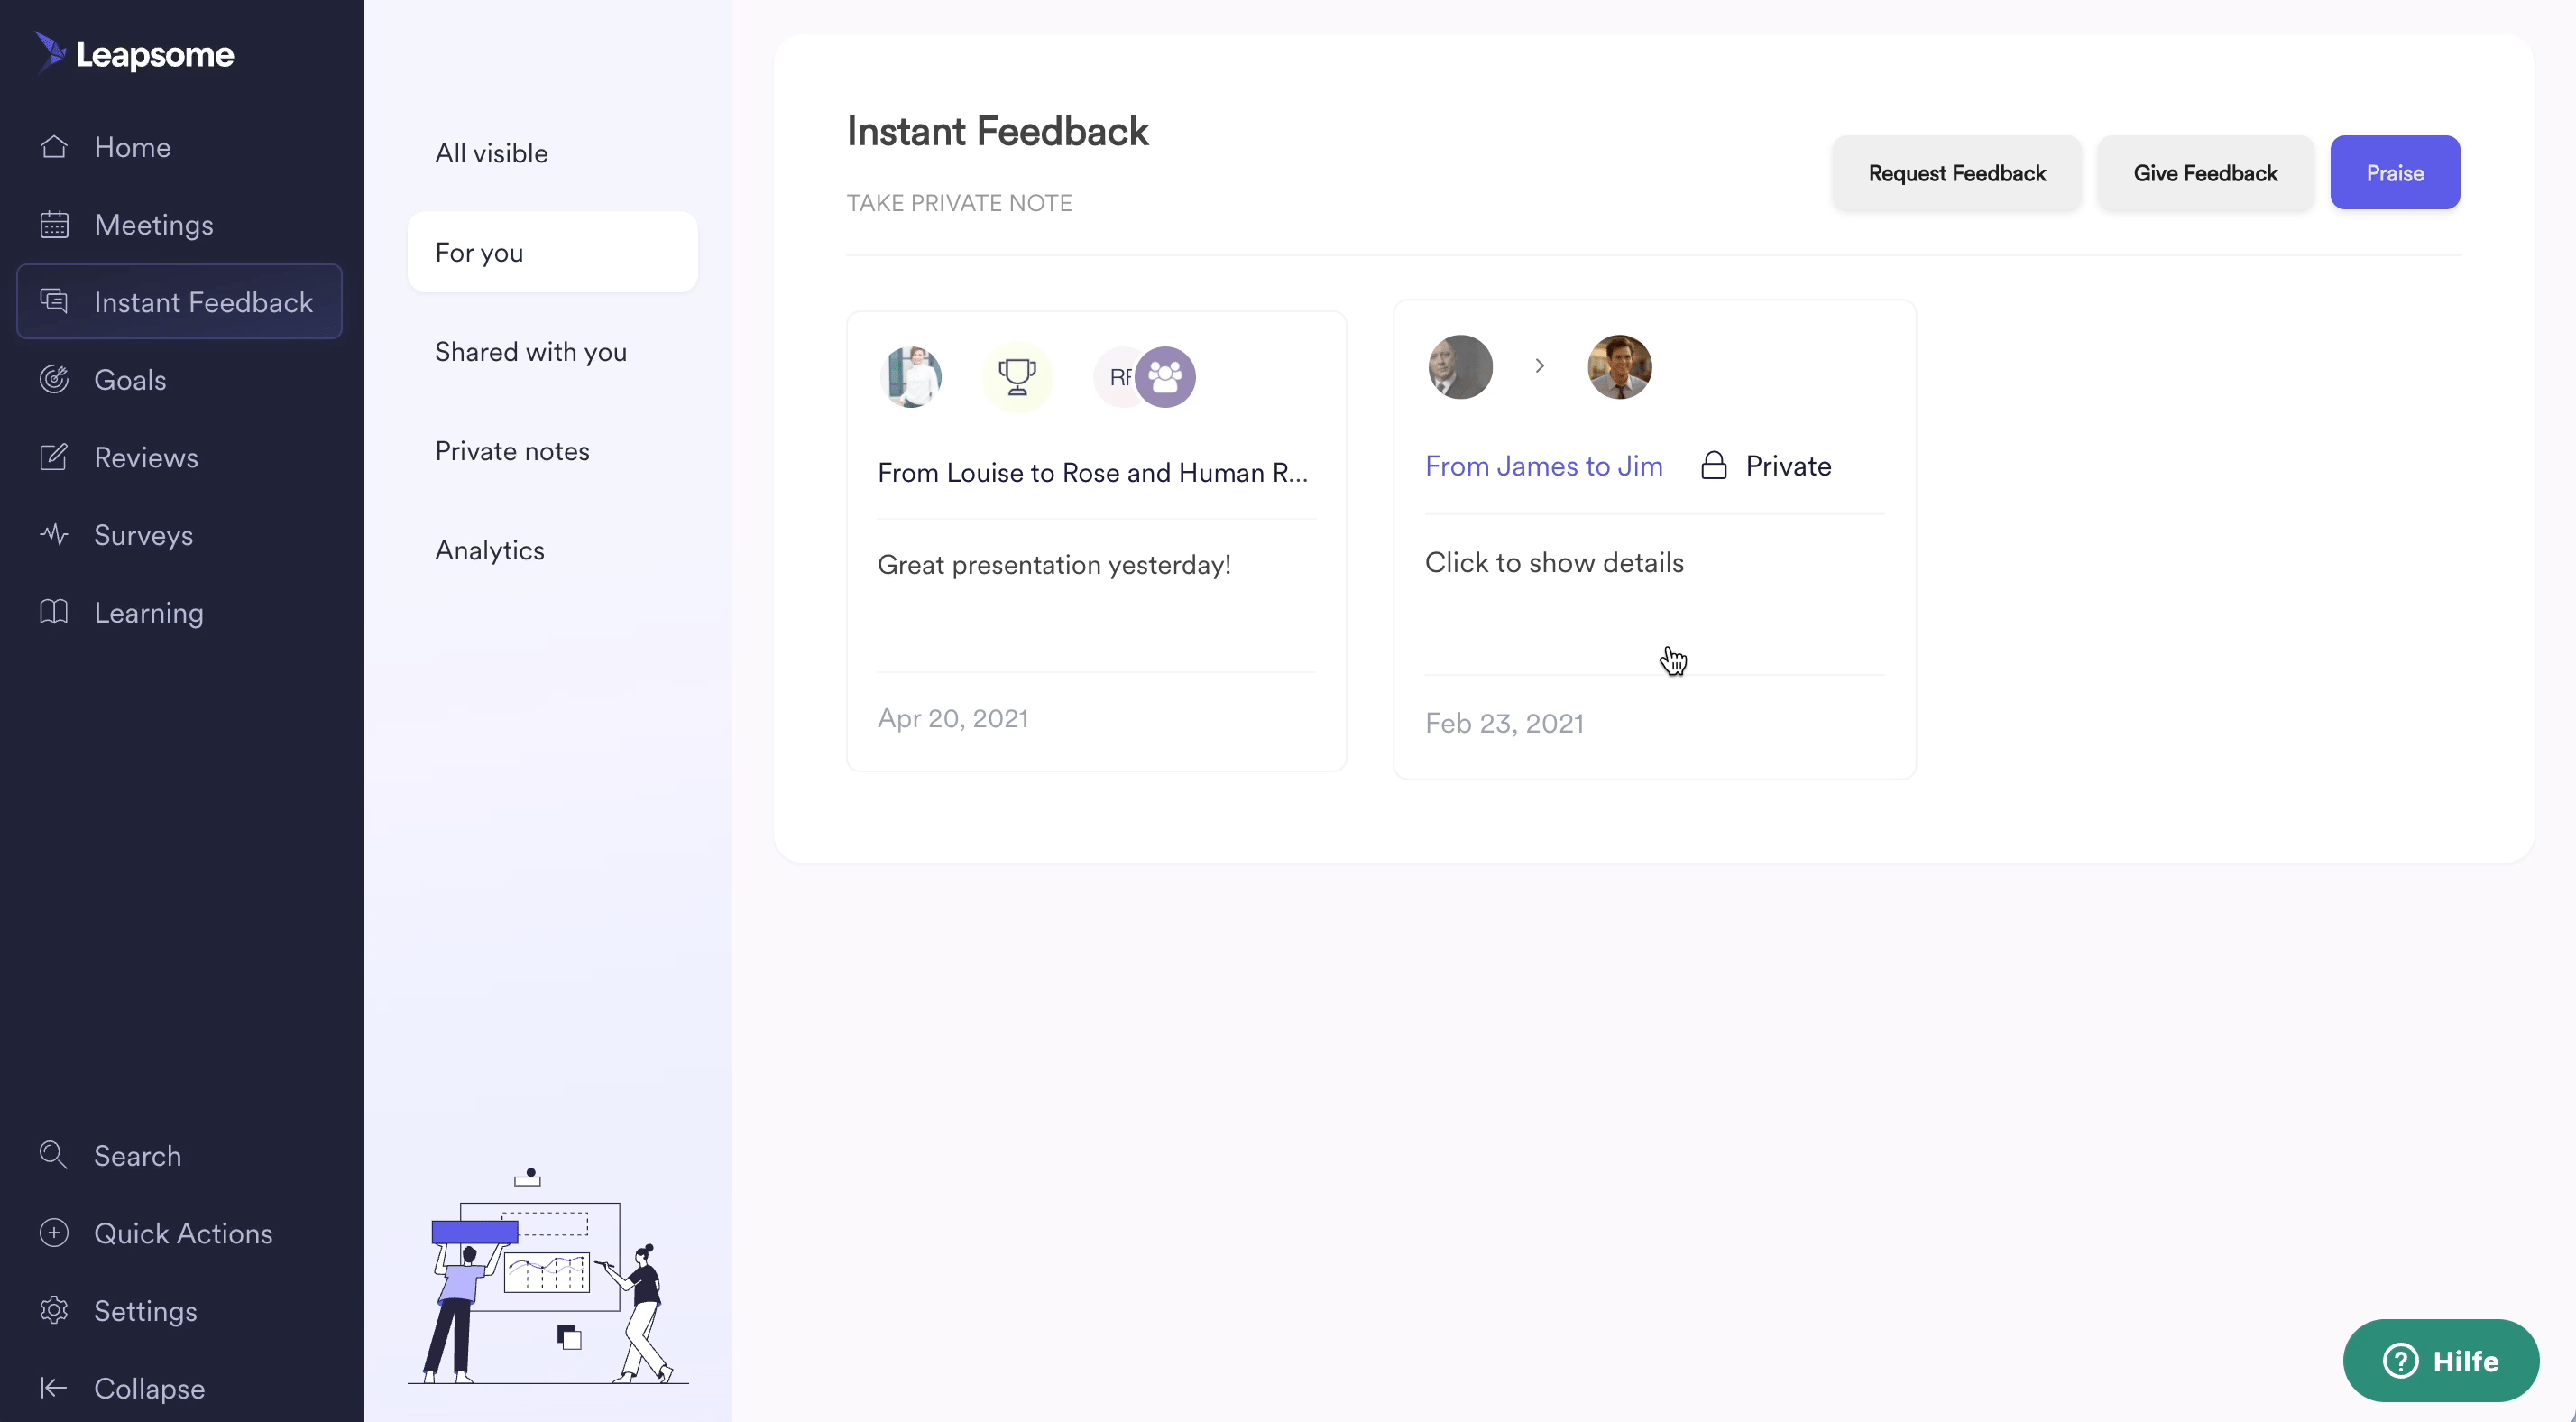
Task: Click the Collapse arrow icon
Action: coord(54,1388)
